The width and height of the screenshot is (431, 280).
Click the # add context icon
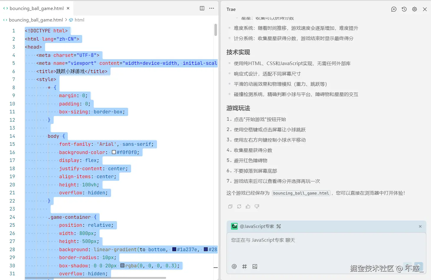pyautogui.click(x=245, y=266)
